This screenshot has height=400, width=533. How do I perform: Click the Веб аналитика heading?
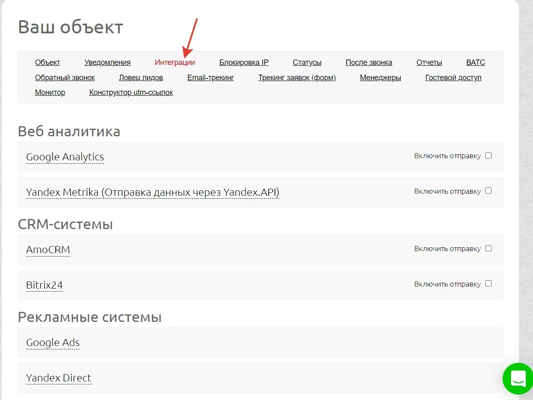(x=69, y=131)
